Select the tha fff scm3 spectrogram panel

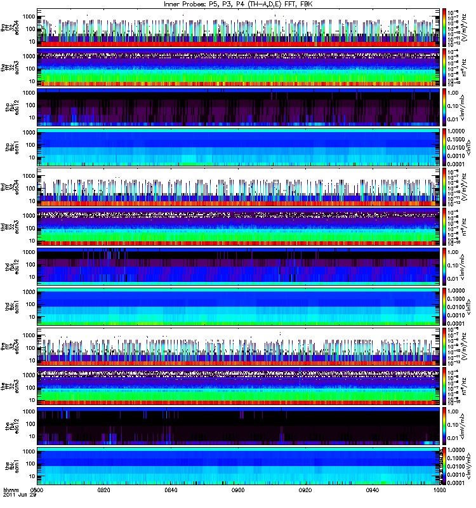click(x=239, y=67)
